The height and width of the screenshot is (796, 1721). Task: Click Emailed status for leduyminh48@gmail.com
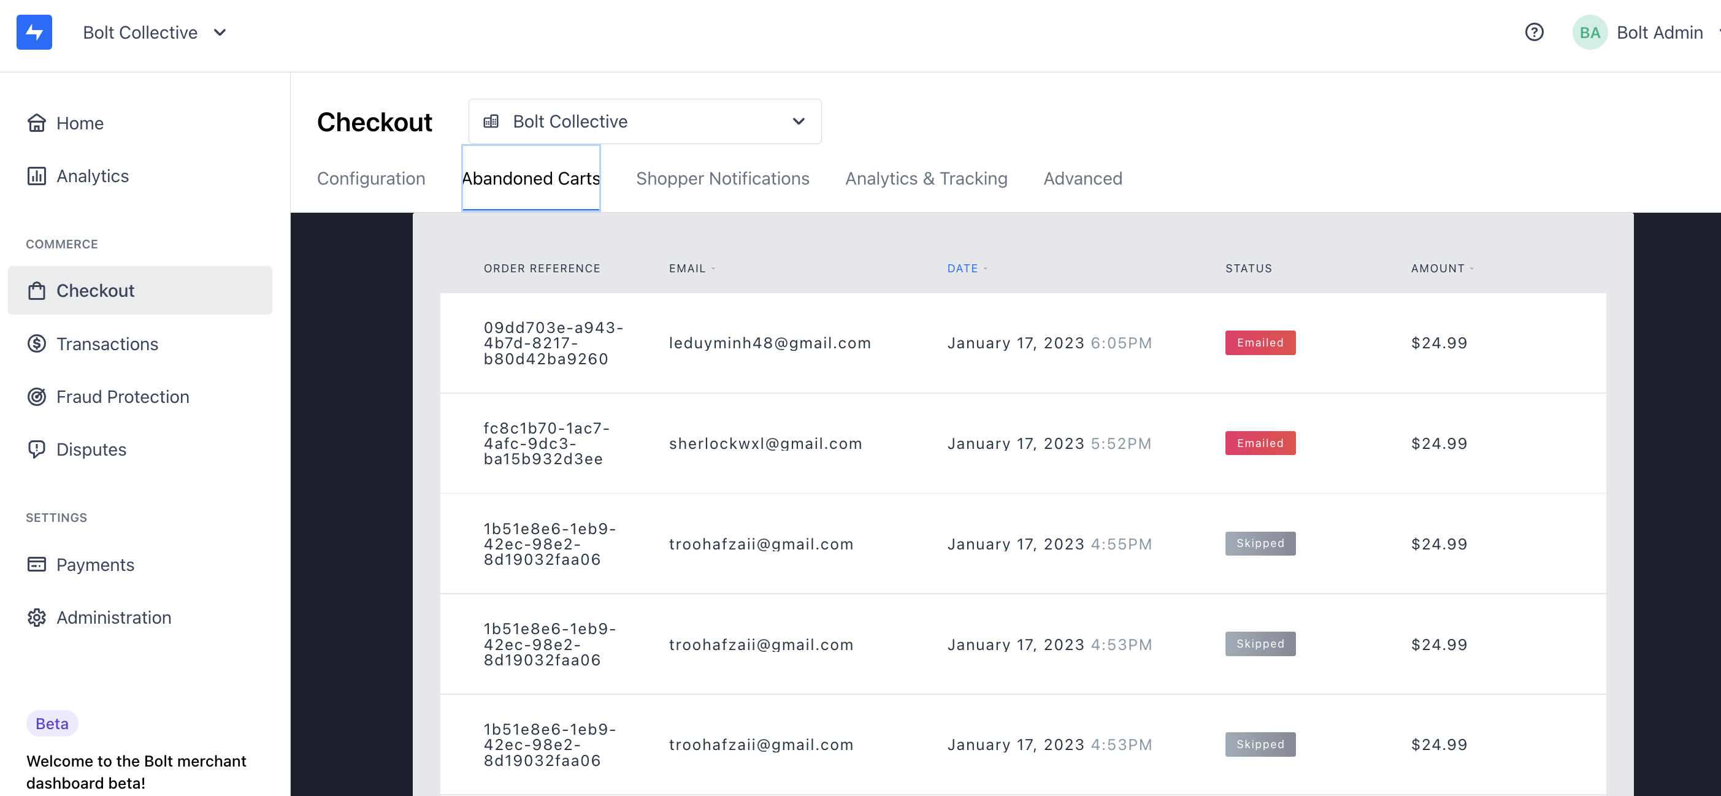(1260, 343)
